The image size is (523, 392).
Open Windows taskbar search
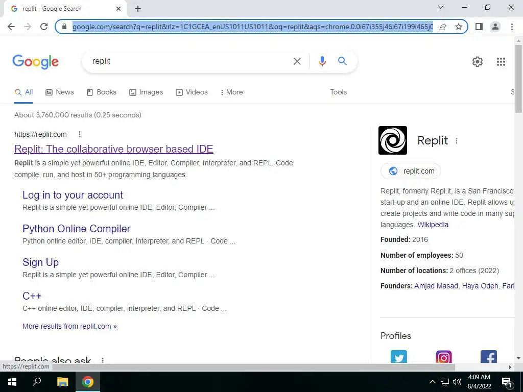[x=37, y=382]
